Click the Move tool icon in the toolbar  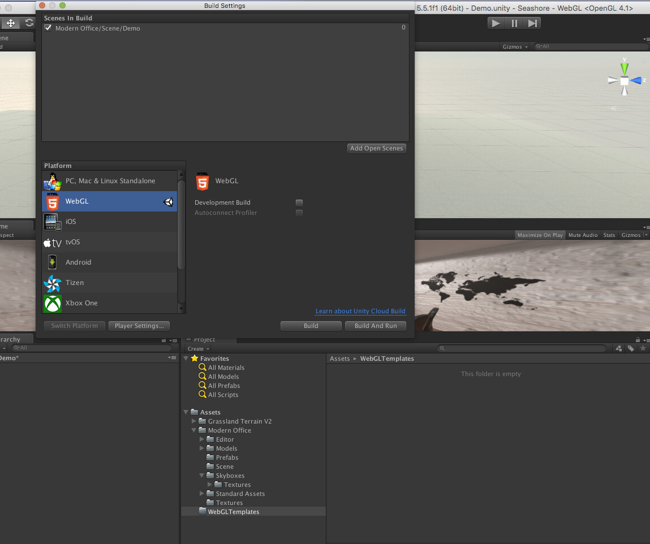click(x=10, y=23)
